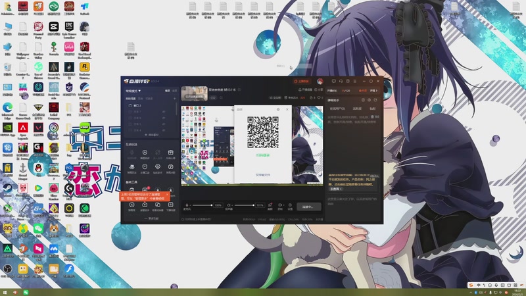Viewport: 526px width, 296px height.
Task: Click the QR code in WeChat dialog
Action: point(263,132)
